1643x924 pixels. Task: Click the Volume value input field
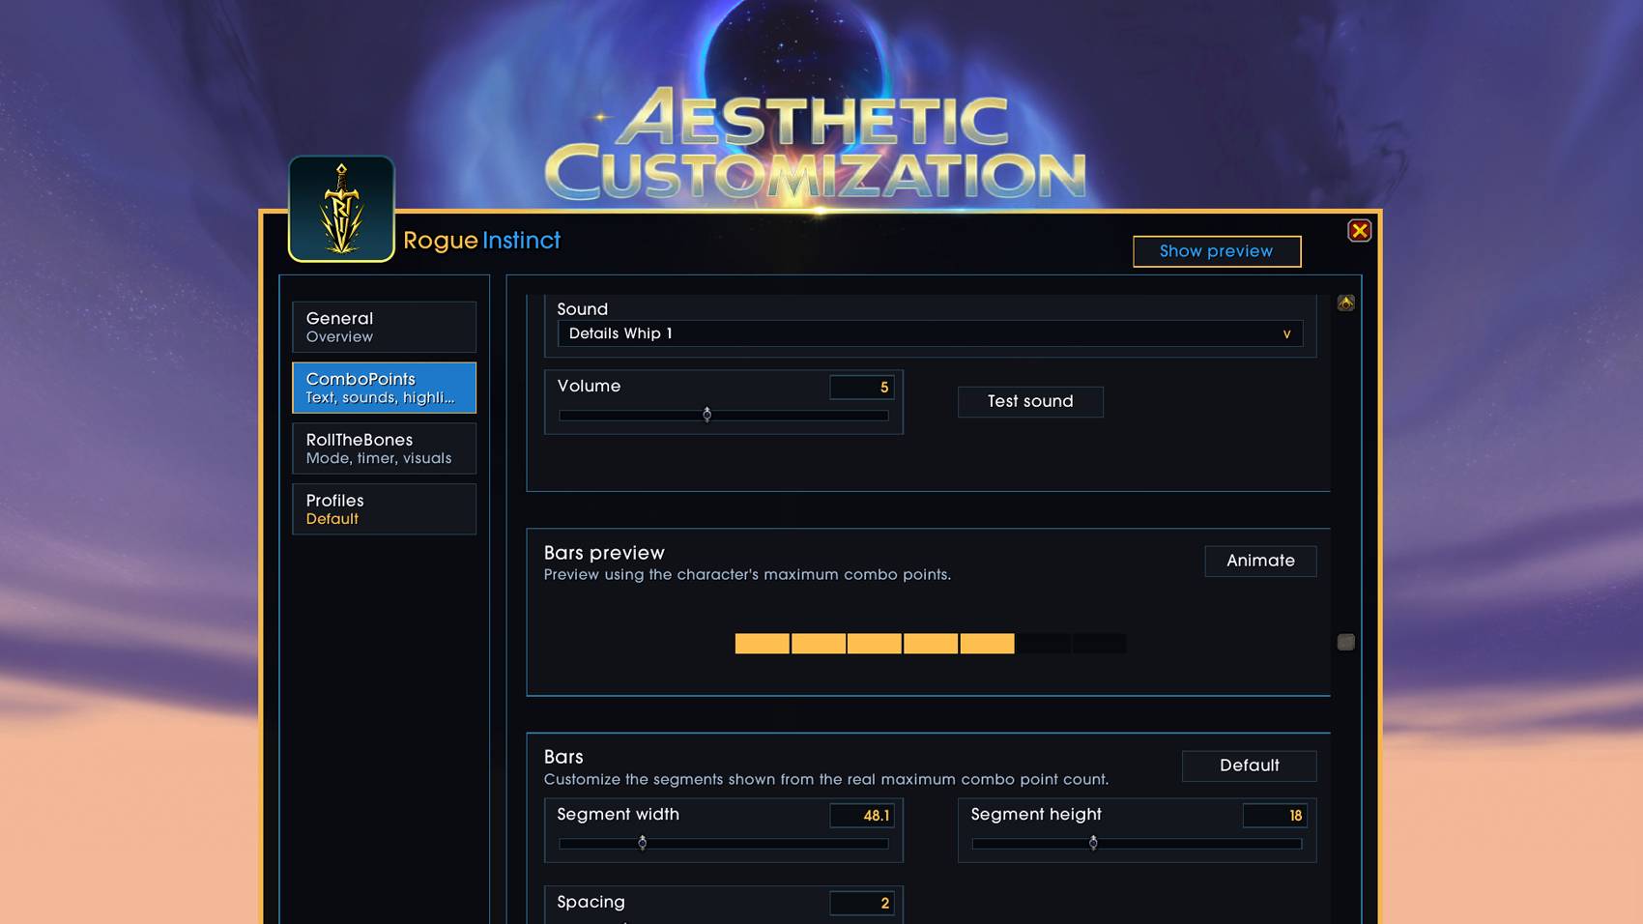point(861,388)
